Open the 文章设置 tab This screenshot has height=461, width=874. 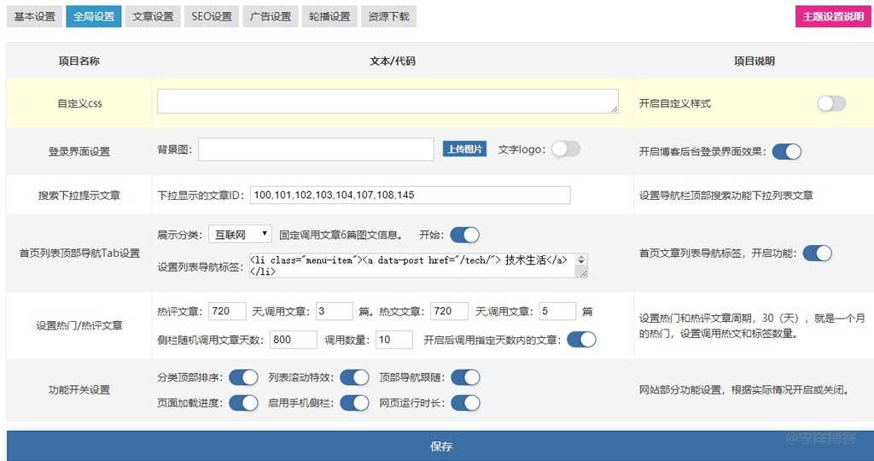pos(153,16)
